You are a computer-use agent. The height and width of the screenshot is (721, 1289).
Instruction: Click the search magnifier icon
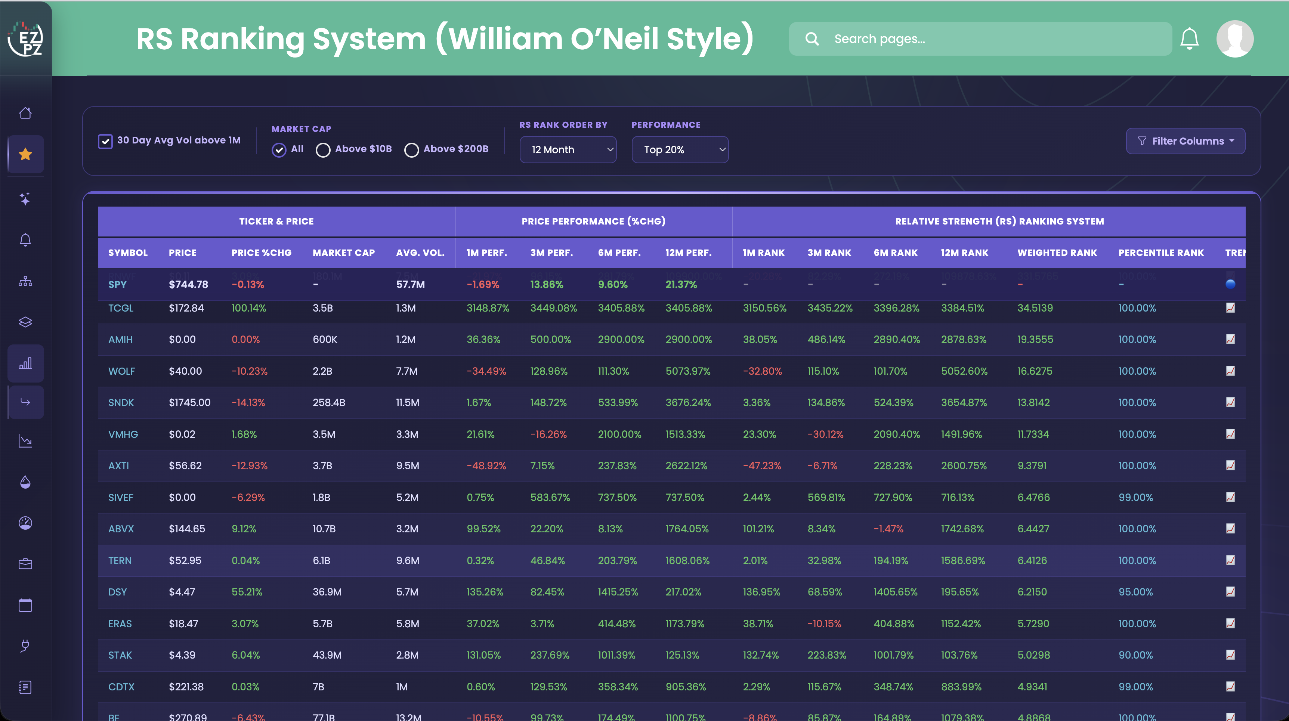point(812,38)
